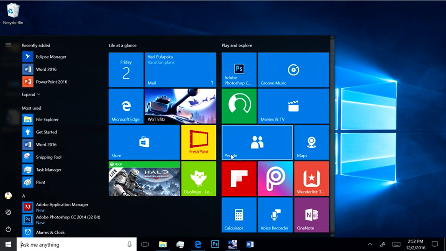446x251 pixels.
Task: Launch the Groove Music tile
Action: (293, 70)
